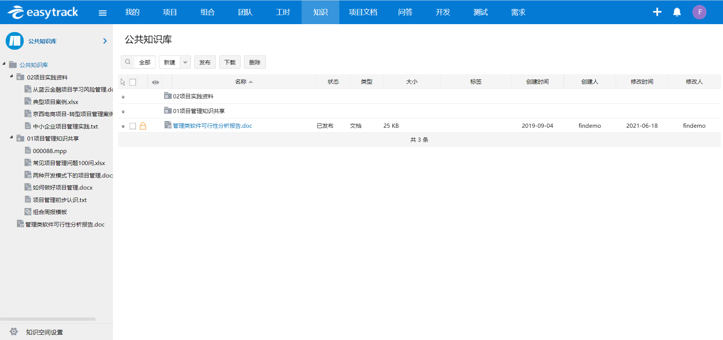Screen dimensions: 723x340
Task: Click the 如何做好项目管理.docx file icon
Action: pyautogui.click(x=28, y=187)
